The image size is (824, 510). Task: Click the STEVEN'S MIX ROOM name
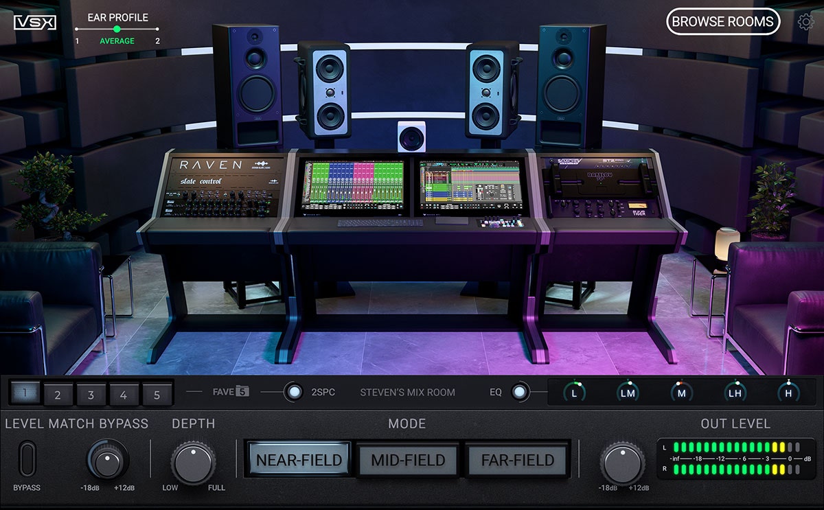[x=408, y=393]
